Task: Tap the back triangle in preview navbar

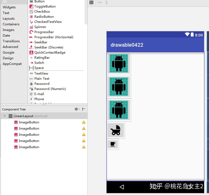Action: coord(122,187)
